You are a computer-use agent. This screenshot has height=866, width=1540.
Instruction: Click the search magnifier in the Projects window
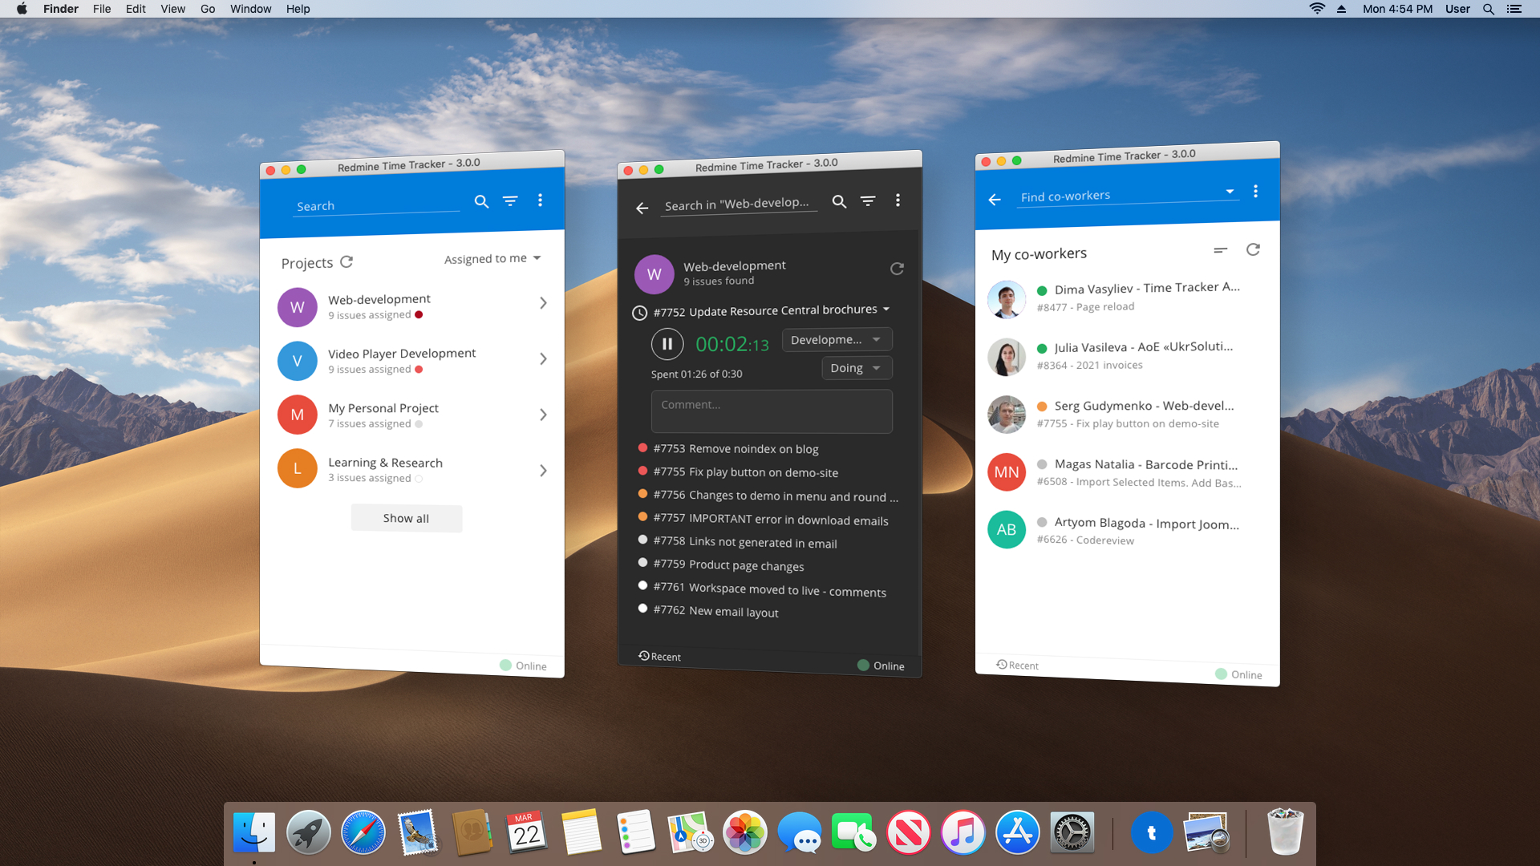481,201
